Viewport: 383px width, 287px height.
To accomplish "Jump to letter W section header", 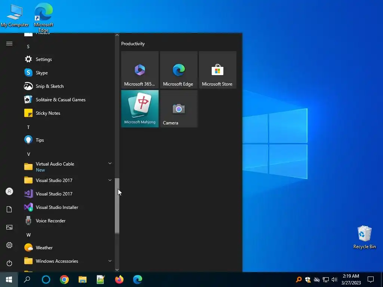I will pyautogui.click(x=28, y=235).
